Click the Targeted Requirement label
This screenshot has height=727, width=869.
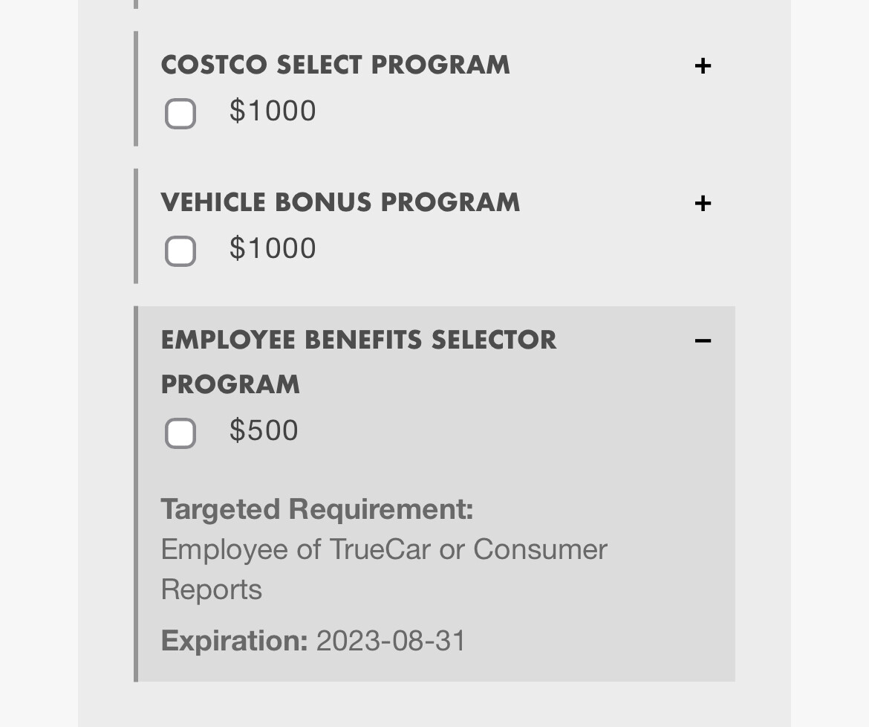316,510
